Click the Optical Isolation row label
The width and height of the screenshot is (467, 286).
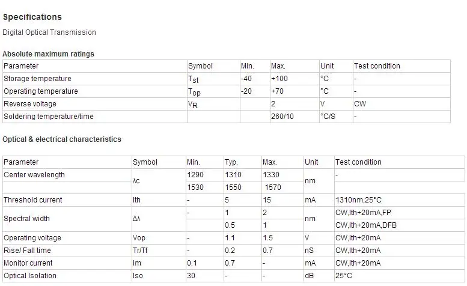[x=30, y=276]
